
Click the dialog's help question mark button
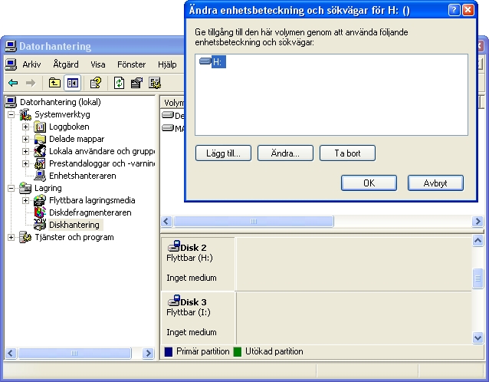pos(454,10)
